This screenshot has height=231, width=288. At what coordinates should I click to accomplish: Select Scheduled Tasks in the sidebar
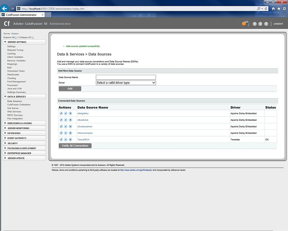pos(16,71)
